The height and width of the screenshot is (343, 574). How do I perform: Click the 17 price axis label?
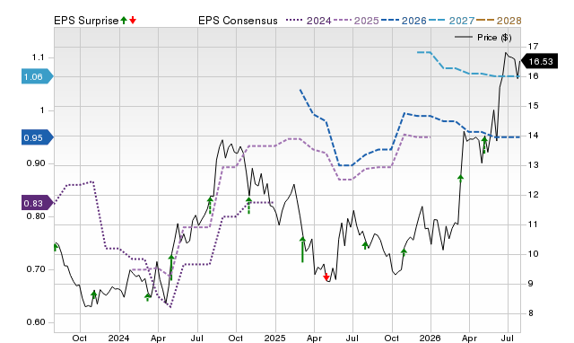533,47
